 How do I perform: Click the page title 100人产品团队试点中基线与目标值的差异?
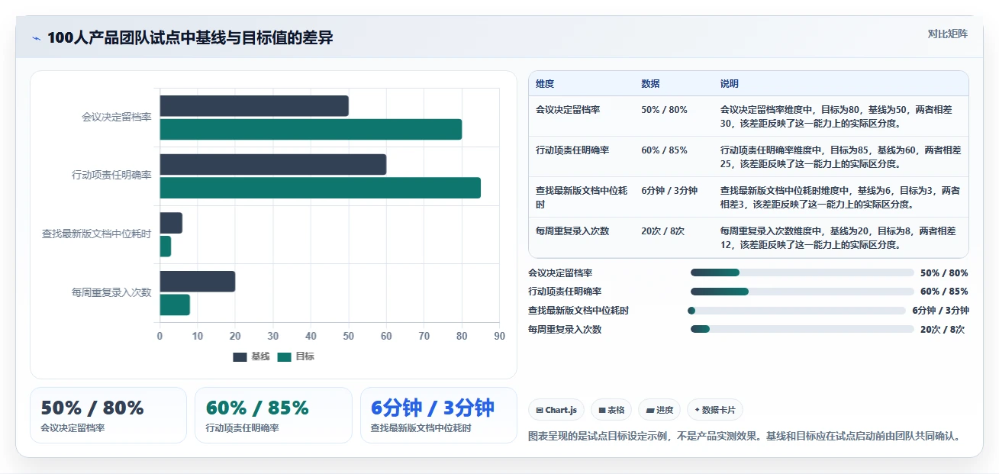[190, 38]
